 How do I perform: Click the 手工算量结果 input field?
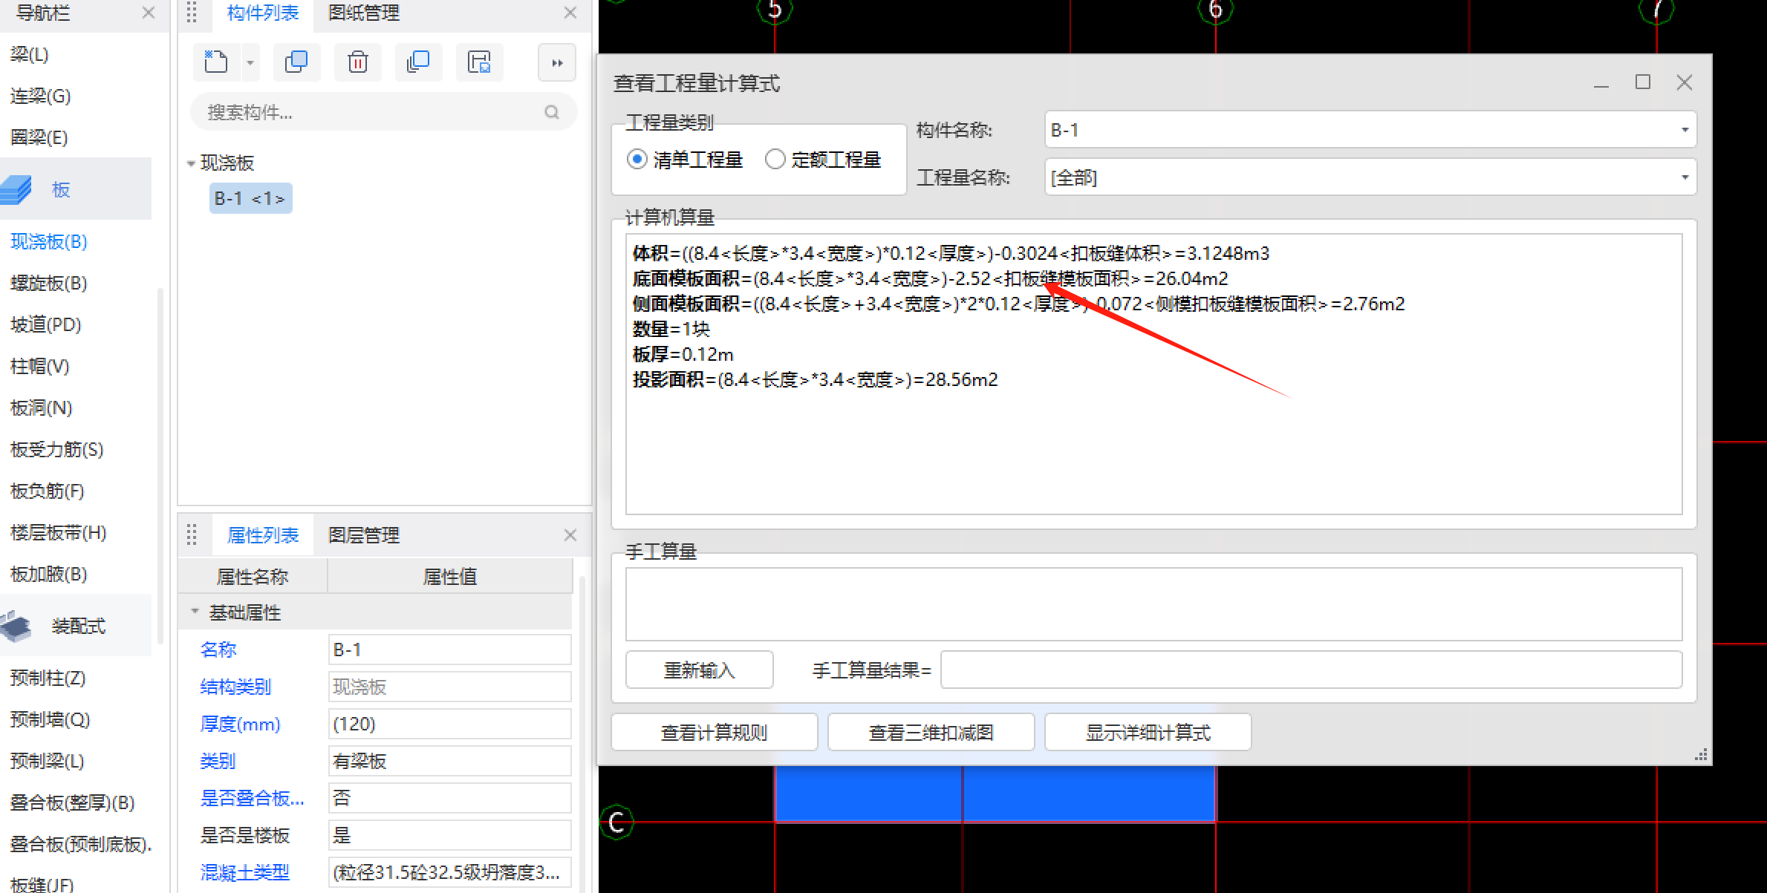coord(1311,670)
